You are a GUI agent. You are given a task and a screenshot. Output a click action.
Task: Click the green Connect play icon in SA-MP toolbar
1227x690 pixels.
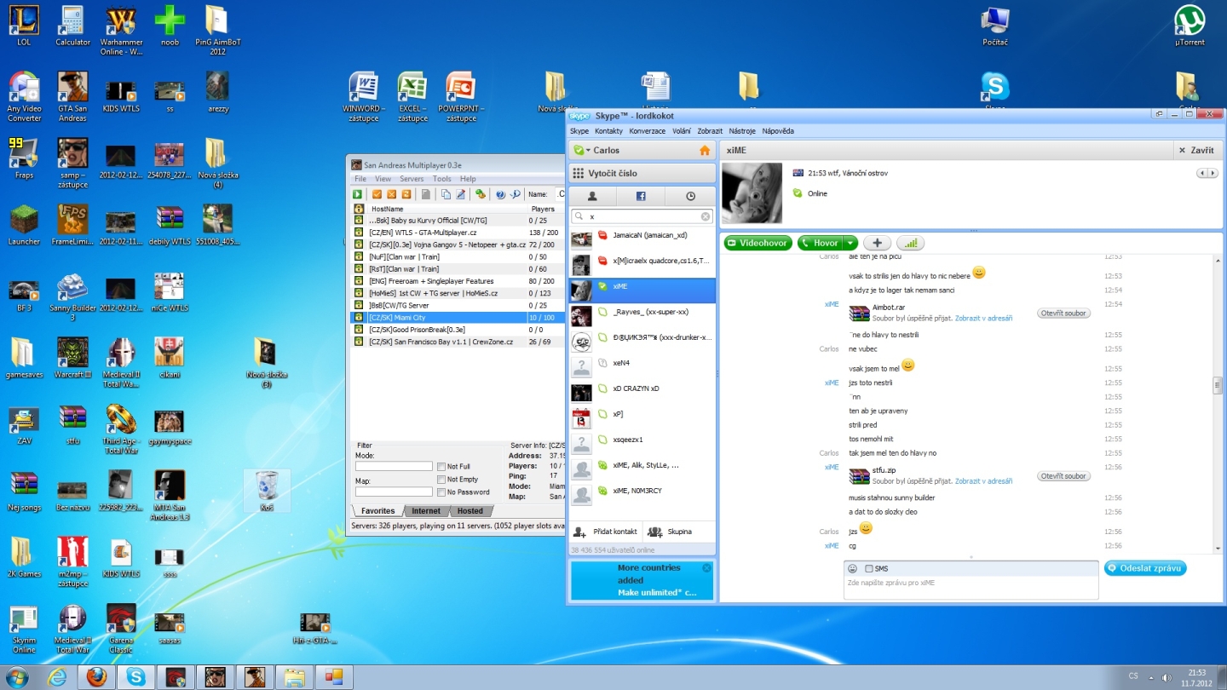tap(357, 194)
